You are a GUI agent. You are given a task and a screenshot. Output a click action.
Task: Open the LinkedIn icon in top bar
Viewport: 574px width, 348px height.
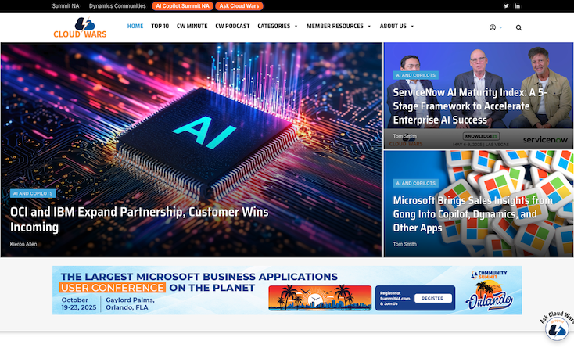coord(517,5)
